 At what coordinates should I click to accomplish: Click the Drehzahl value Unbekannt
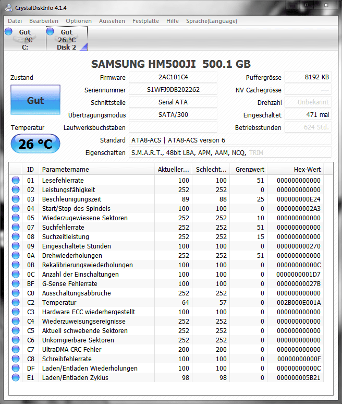click(x=308, y=102)
